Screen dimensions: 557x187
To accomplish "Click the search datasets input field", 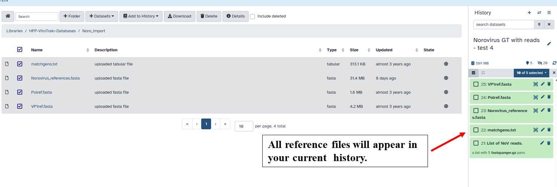I will 503,24.
